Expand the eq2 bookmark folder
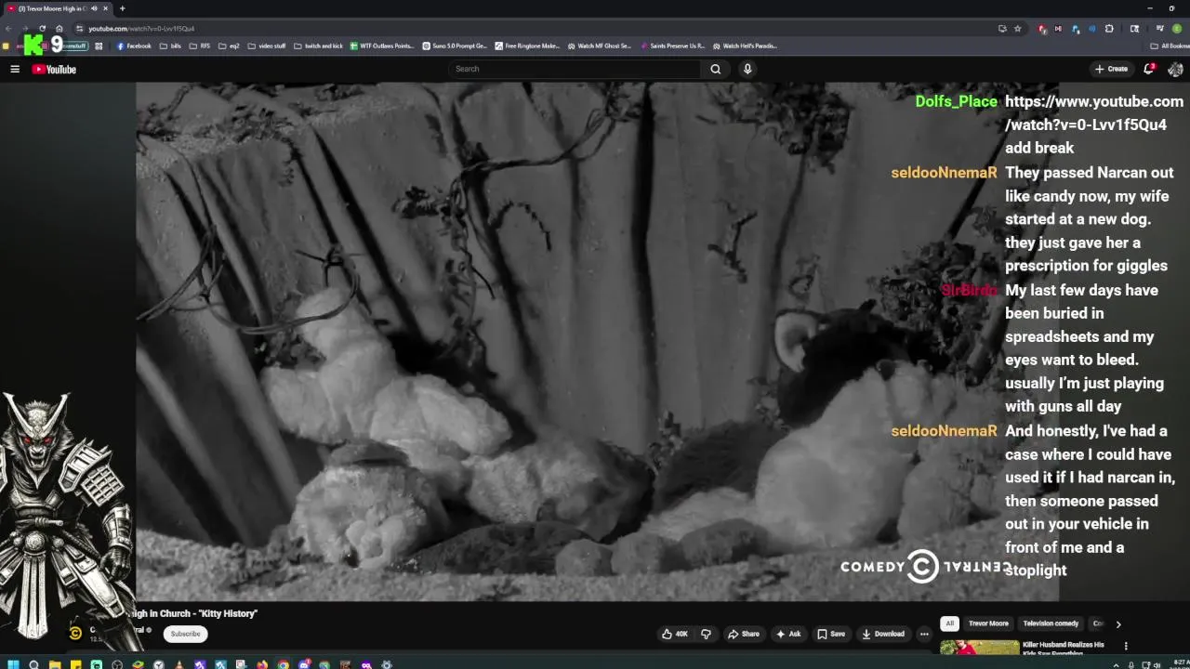The image size is (1190, 669). pyautogui.click(x=229, y=46)
